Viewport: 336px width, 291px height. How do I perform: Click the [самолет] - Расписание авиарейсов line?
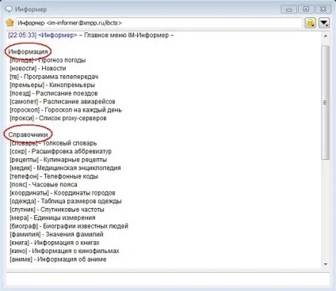(63, 101)
